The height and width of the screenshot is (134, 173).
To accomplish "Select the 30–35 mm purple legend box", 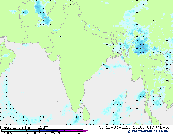I will point(61,130).
